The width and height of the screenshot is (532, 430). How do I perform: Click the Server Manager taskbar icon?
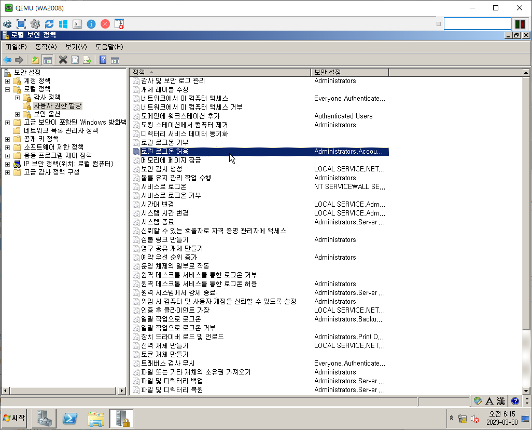click(44, 418)
